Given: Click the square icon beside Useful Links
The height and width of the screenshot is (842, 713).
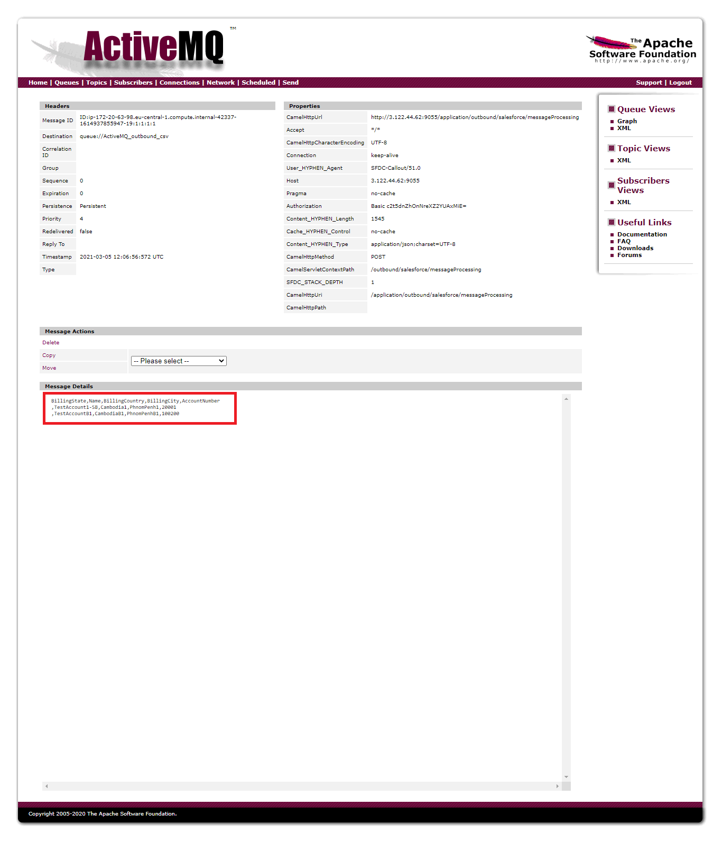Looking at the screenshot, I should pos(611,222).
